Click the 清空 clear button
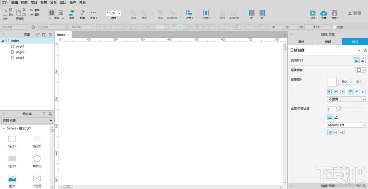 click(359, 82)
